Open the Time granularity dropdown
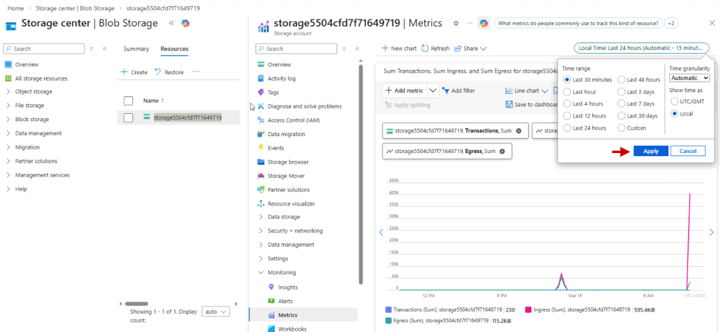The height and width of the screenshot is (332, 720). (689, 78)
